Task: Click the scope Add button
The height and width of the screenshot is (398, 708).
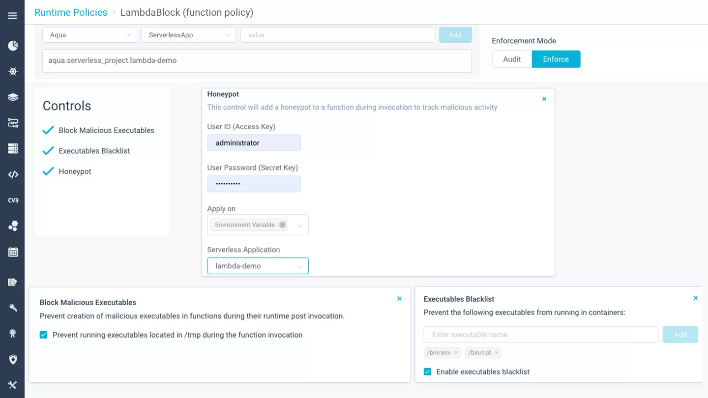Action: click(x=455, y=35)
